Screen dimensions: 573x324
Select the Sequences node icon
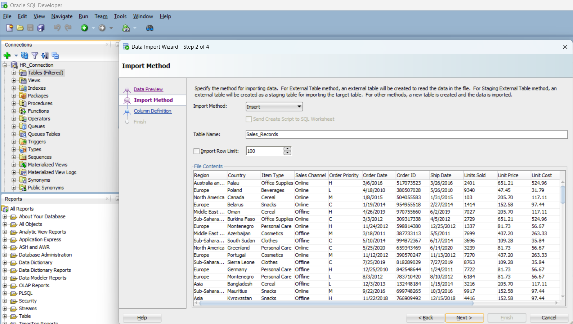coord(23,157)
